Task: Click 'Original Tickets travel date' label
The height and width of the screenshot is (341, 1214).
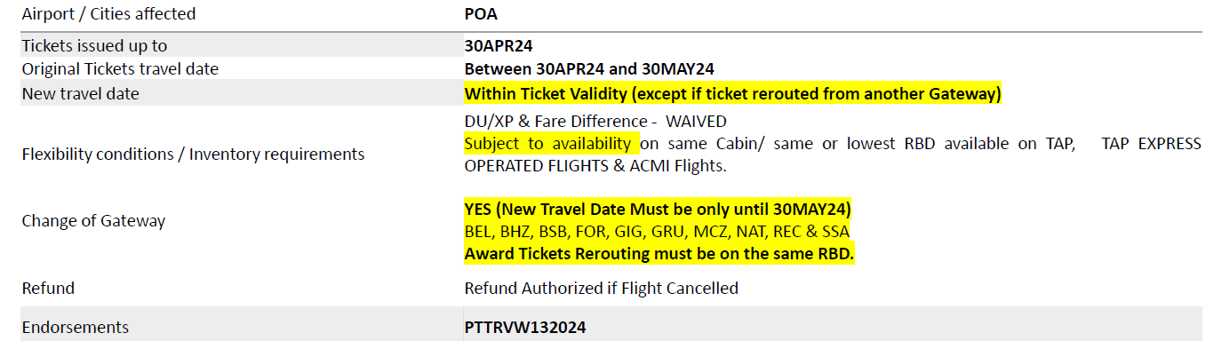Action: [x=120, y=69]
